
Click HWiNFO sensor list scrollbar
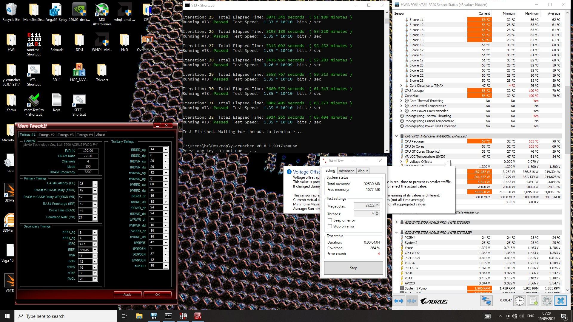click(x=567, y=151)
